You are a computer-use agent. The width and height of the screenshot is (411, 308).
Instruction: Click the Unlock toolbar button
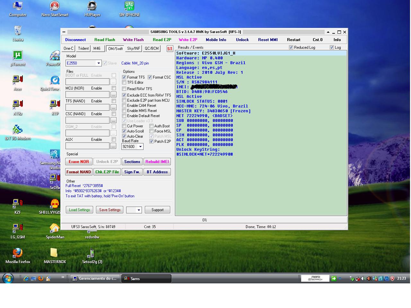point(242,40)
